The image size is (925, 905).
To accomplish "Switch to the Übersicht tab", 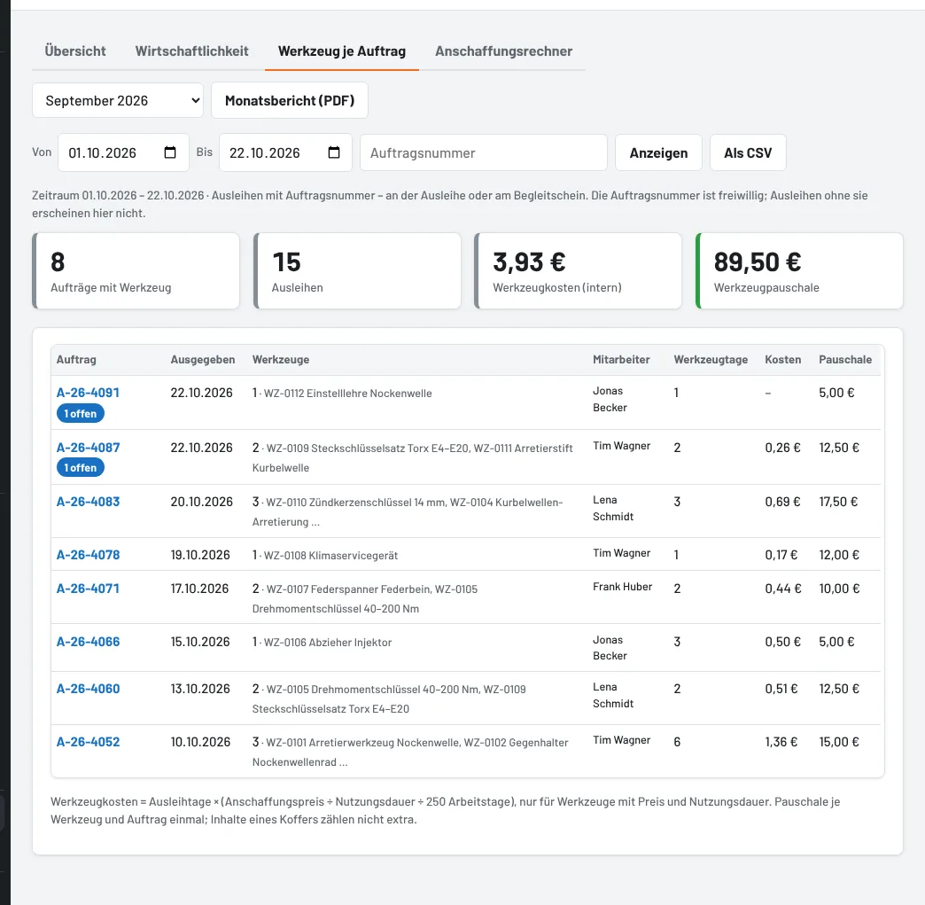I will coord(75,51).
